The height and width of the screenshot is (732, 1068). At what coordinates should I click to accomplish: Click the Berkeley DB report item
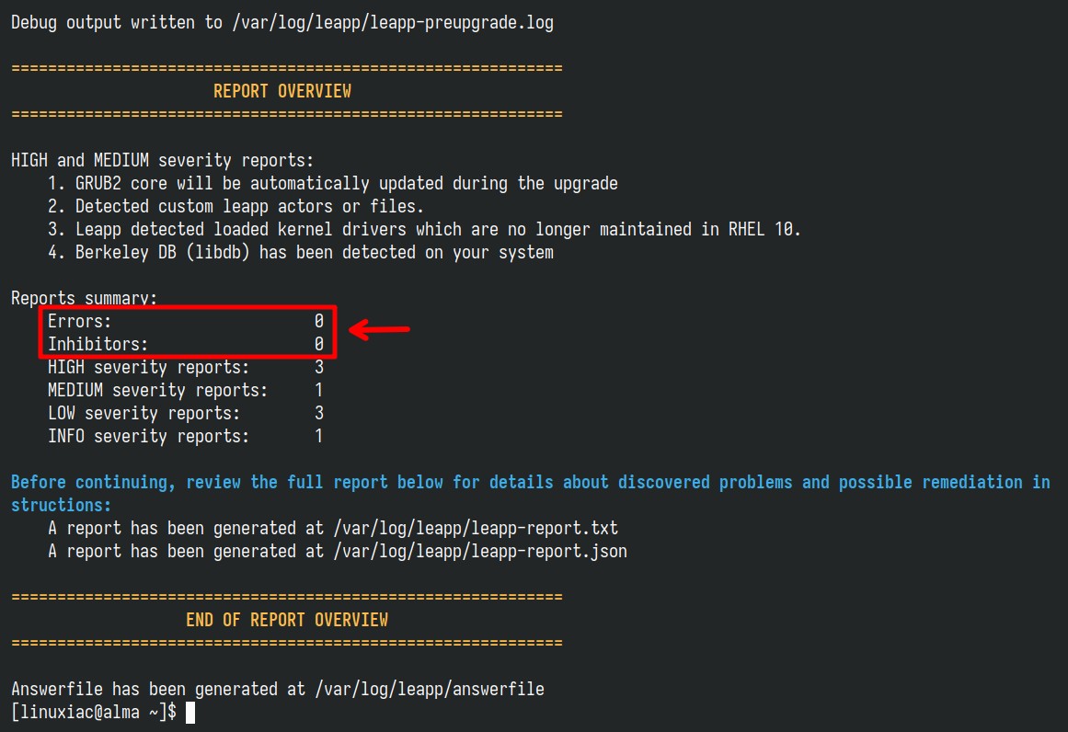pyautogui.click(x=301, y=253)
